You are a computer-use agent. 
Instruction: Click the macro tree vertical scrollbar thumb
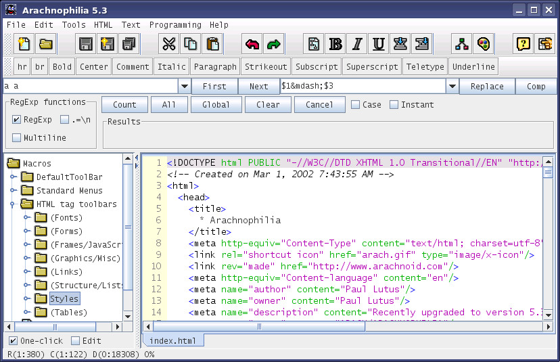[x=129, y=227]
